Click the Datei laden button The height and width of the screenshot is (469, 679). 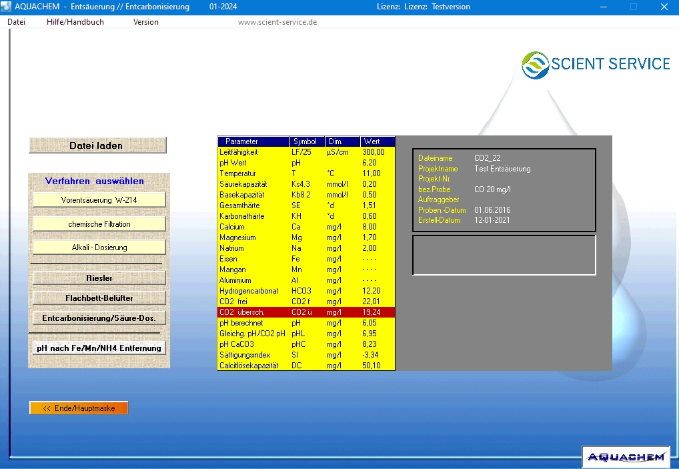pyautogui.click(x=97, y=145)
